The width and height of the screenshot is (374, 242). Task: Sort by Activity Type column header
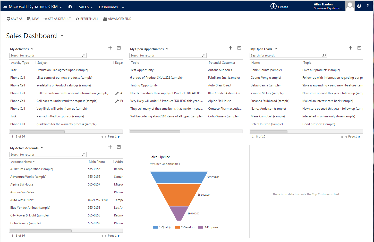click(x=20, y=63)
